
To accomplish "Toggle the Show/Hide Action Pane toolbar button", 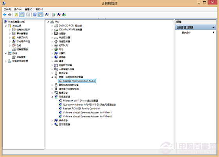I will pos(40,14).
